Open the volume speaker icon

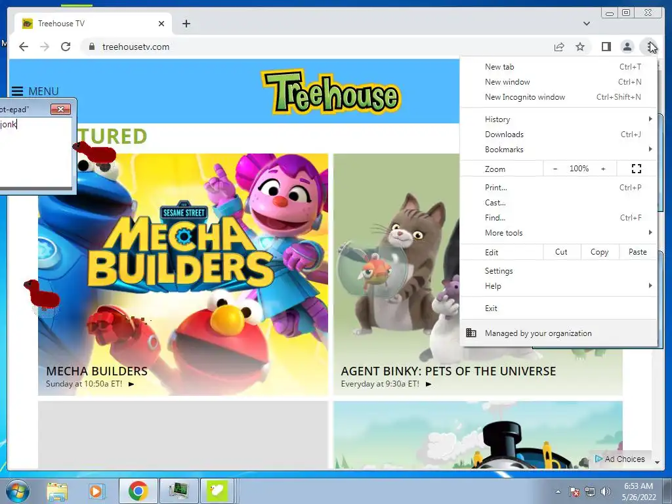click(x=606, y=492)
